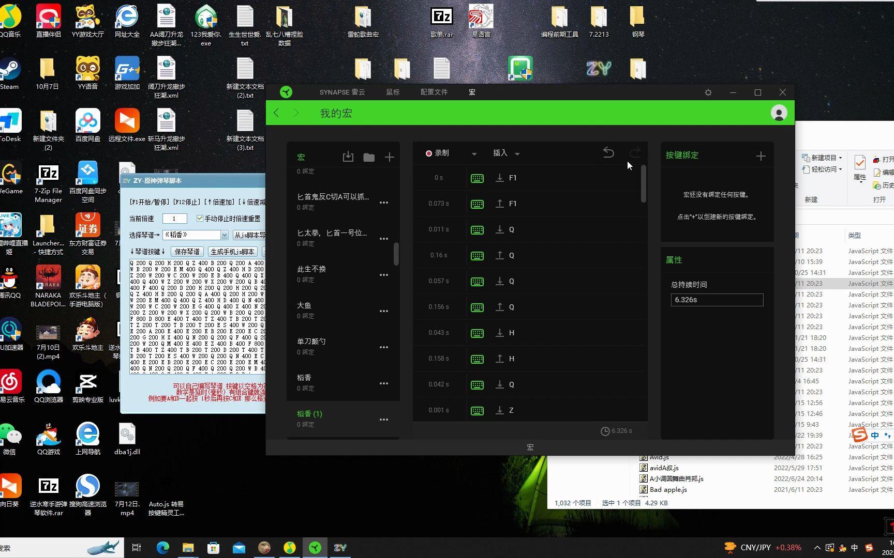Open the user account avatar

779,113
